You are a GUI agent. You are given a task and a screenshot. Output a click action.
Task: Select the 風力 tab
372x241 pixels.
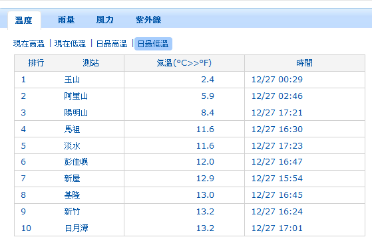(x=105, y=20)
